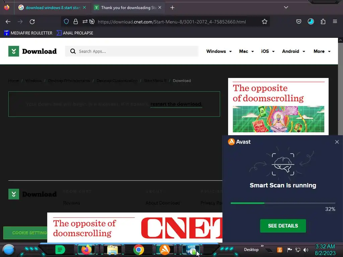Open the doomscrolling sidebar ad

pyautogui.click(x=278, y=107)
